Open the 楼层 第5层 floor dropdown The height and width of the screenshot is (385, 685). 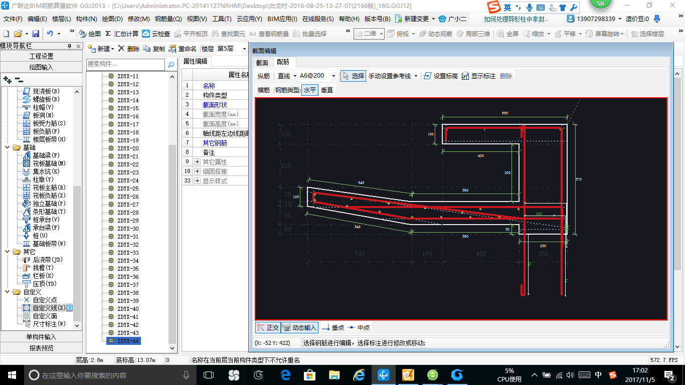pyautogui.click(x=243, y=49)
